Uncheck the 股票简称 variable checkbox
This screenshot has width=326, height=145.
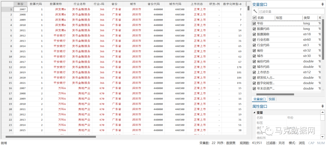[254, 34]
